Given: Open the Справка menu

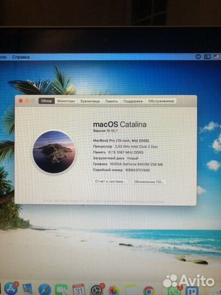Looking at the screenshot, I should [21, 57].
